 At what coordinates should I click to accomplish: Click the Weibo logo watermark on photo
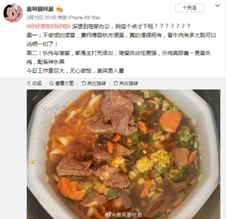(108, 215)
